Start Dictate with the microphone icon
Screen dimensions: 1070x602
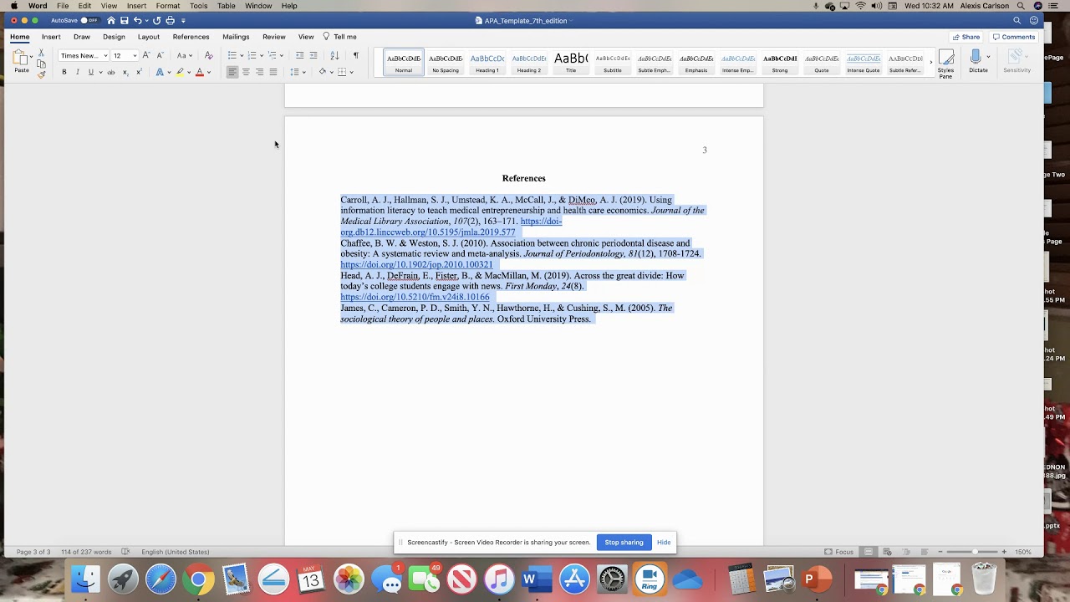976,62
